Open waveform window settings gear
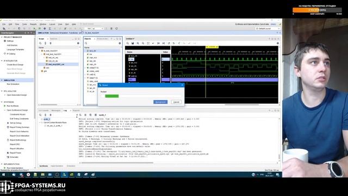Viewport: 348px width, 196px height. 278,44
